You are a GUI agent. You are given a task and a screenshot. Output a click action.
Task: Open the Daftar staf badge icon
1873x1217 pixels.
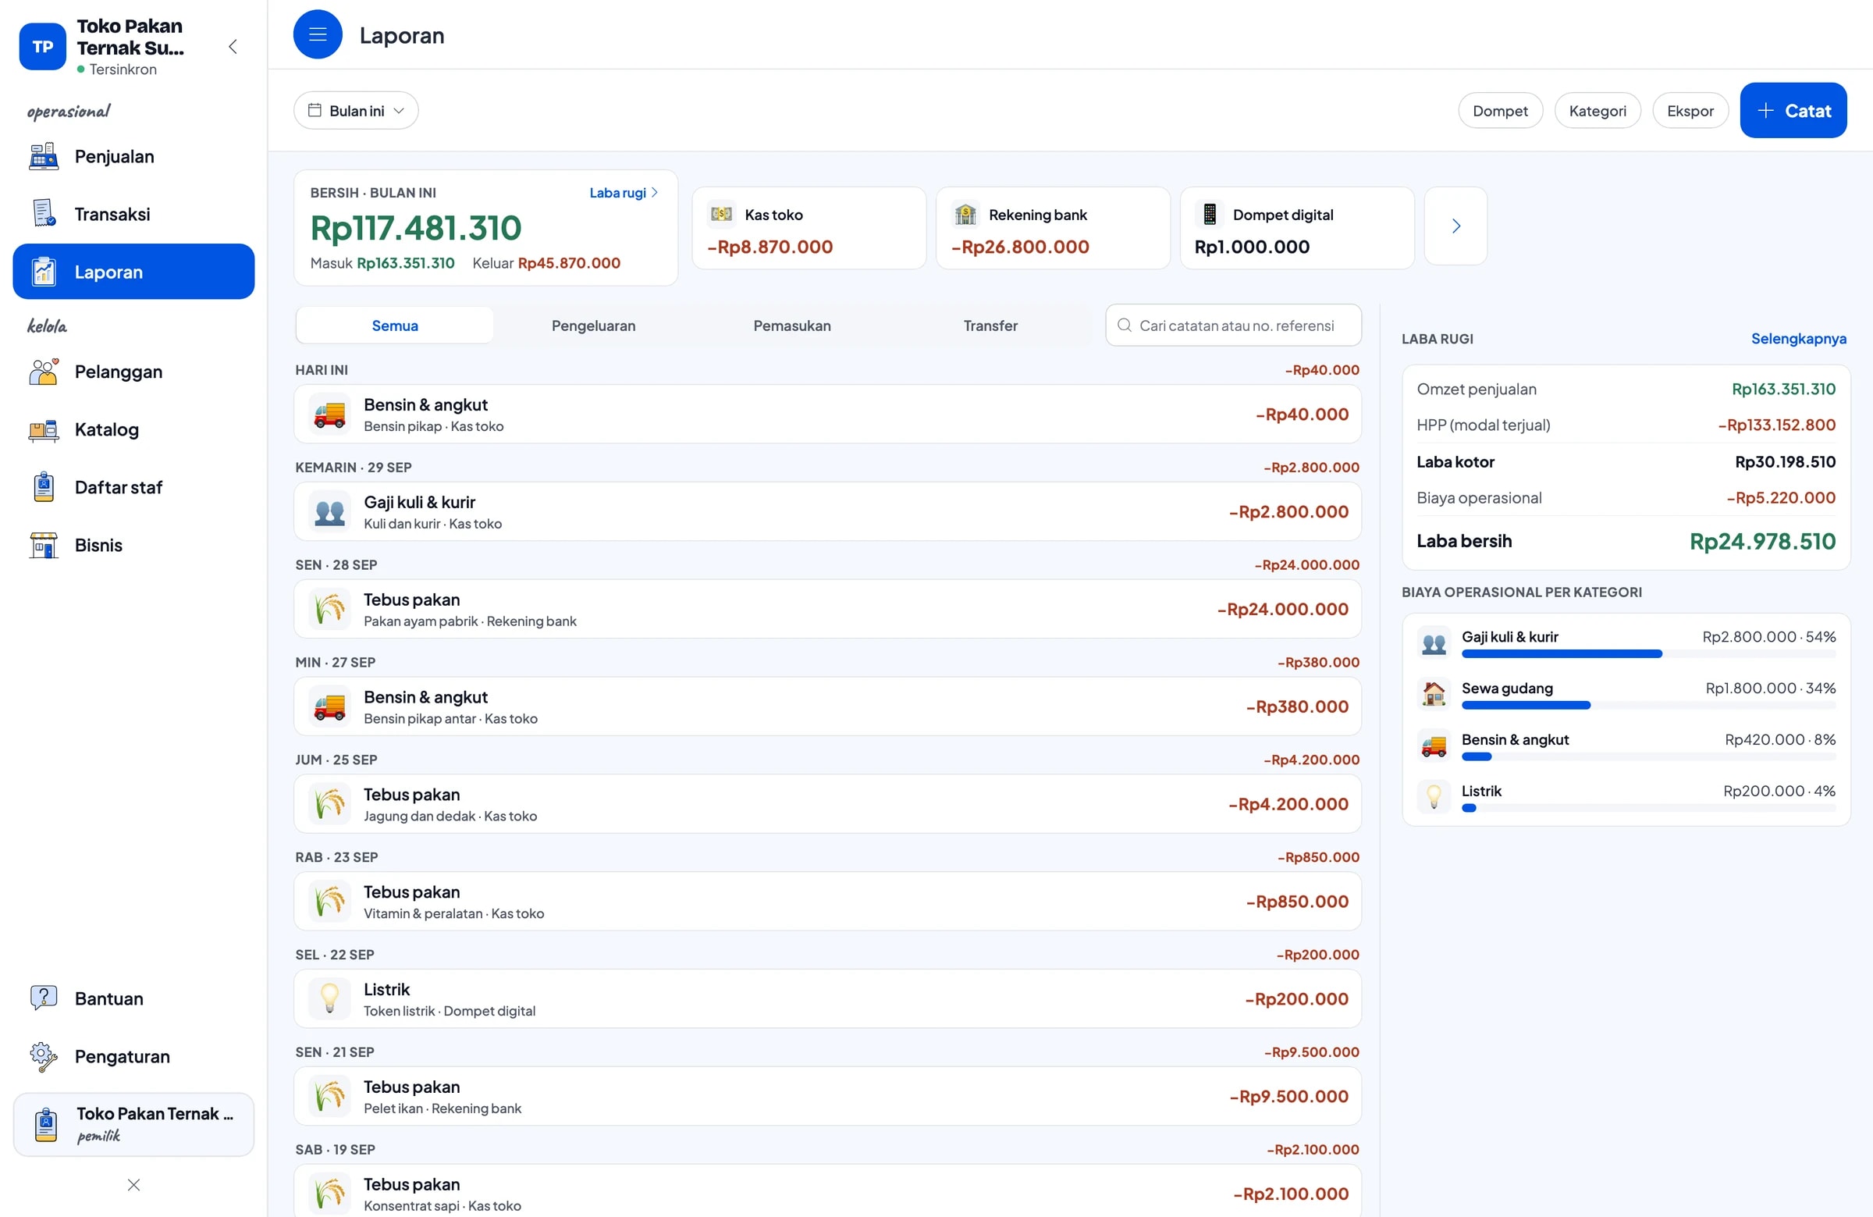(43, 487)
